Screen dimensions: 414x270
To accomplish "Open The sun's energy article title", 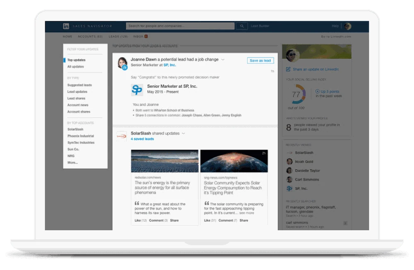I will [162, 188].
